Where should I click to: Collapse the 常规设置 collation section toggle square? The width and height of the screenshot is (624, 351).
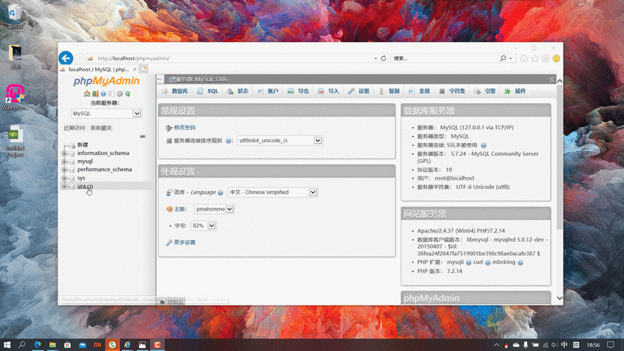click(x=169, y=140)
